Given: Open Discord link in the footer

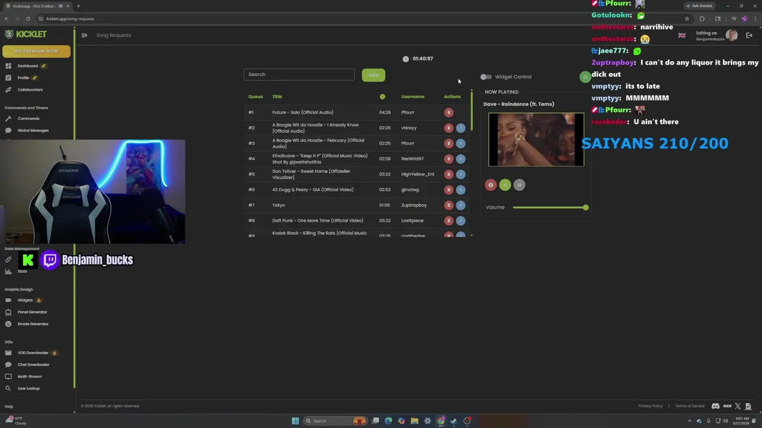Looking at the screenshot, I should pos(716,406).
